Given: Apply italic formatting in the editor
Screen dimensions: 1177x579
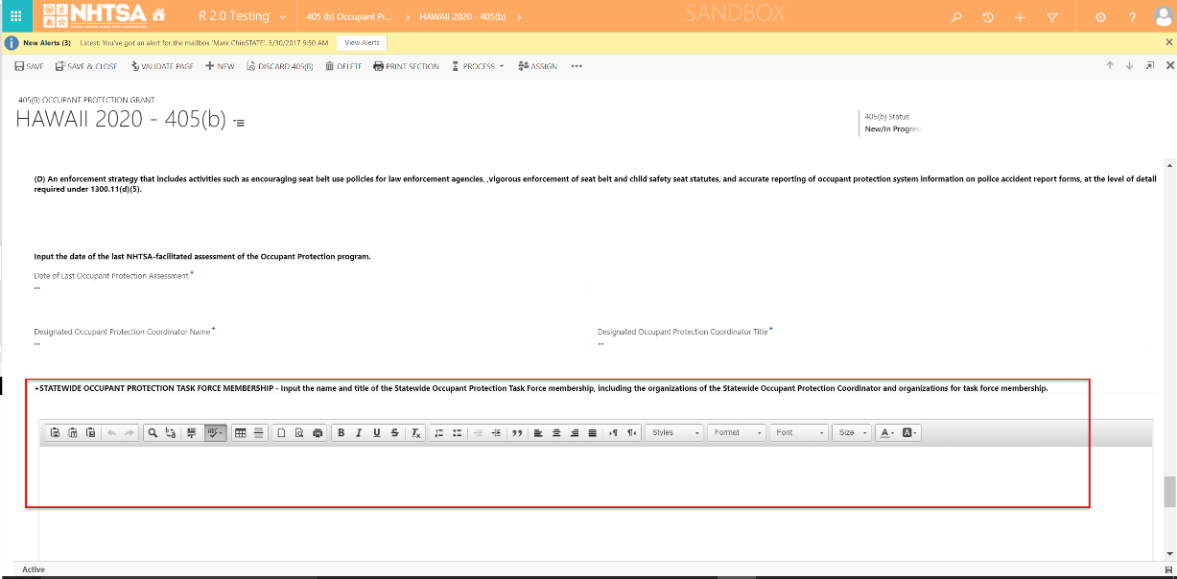Looking at the screenshot, I should tap(359, 433).
